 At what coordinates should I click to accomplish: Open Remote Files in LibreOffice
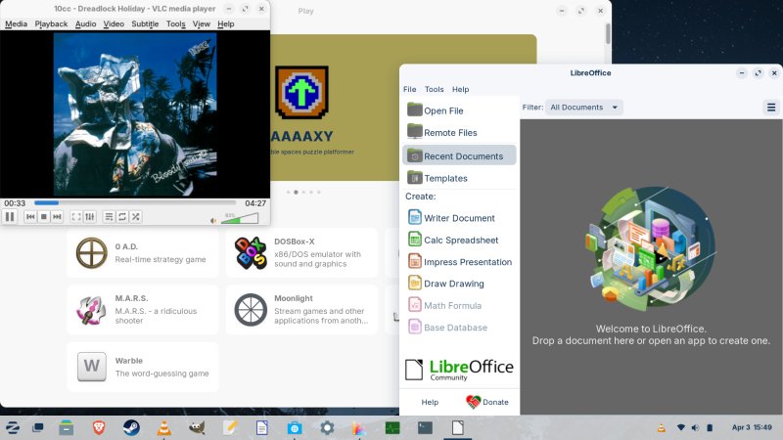[x=459, y=132]
